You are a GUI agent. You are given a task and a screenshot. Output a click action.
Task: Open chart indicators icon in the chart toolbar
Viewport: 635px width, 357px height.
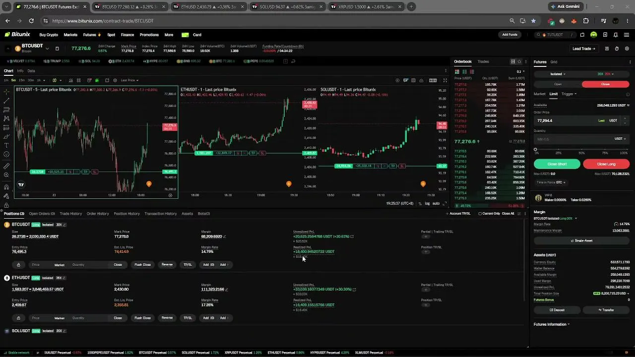click(71, 80)
